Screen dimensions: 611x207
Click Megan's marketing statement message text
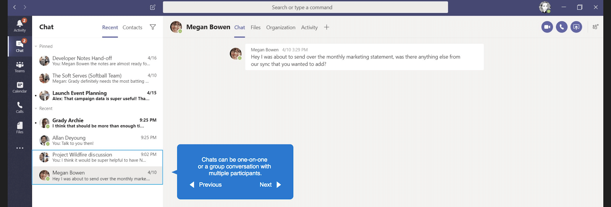pyautogui.click(x=356, y=60)
